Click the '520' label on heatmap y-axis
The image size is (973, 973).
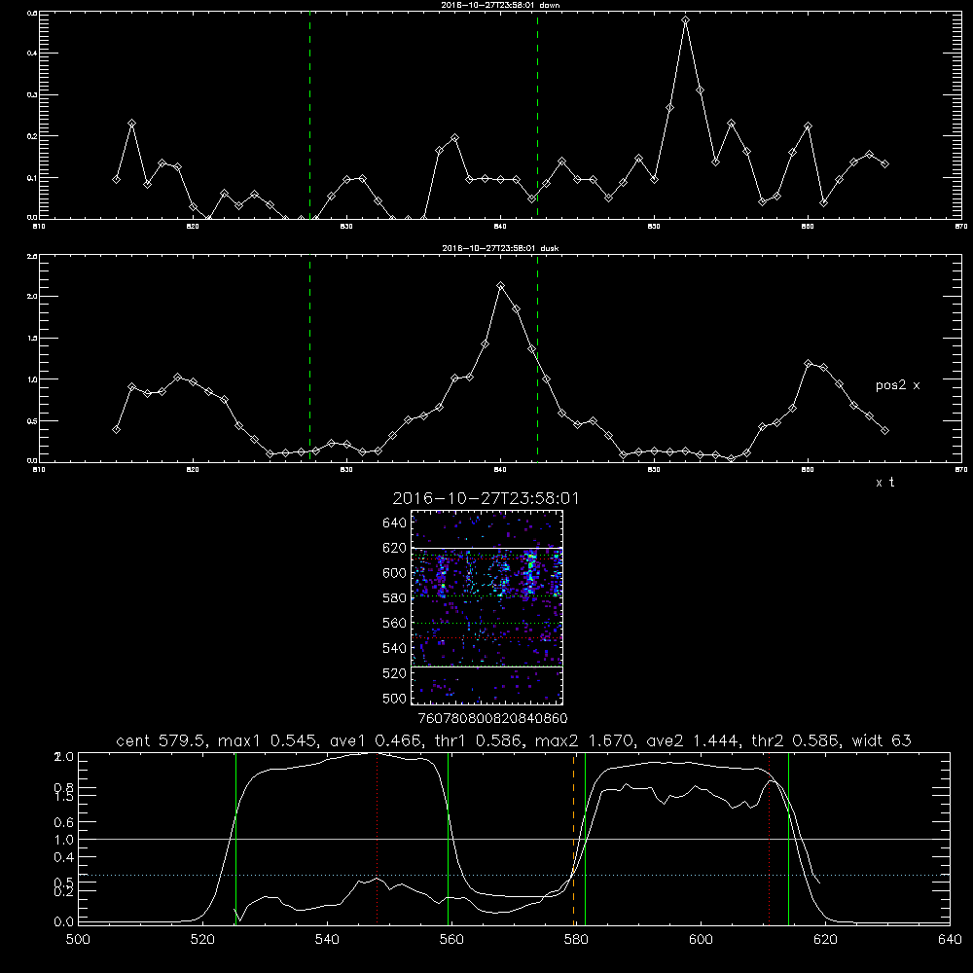(394, 673)
